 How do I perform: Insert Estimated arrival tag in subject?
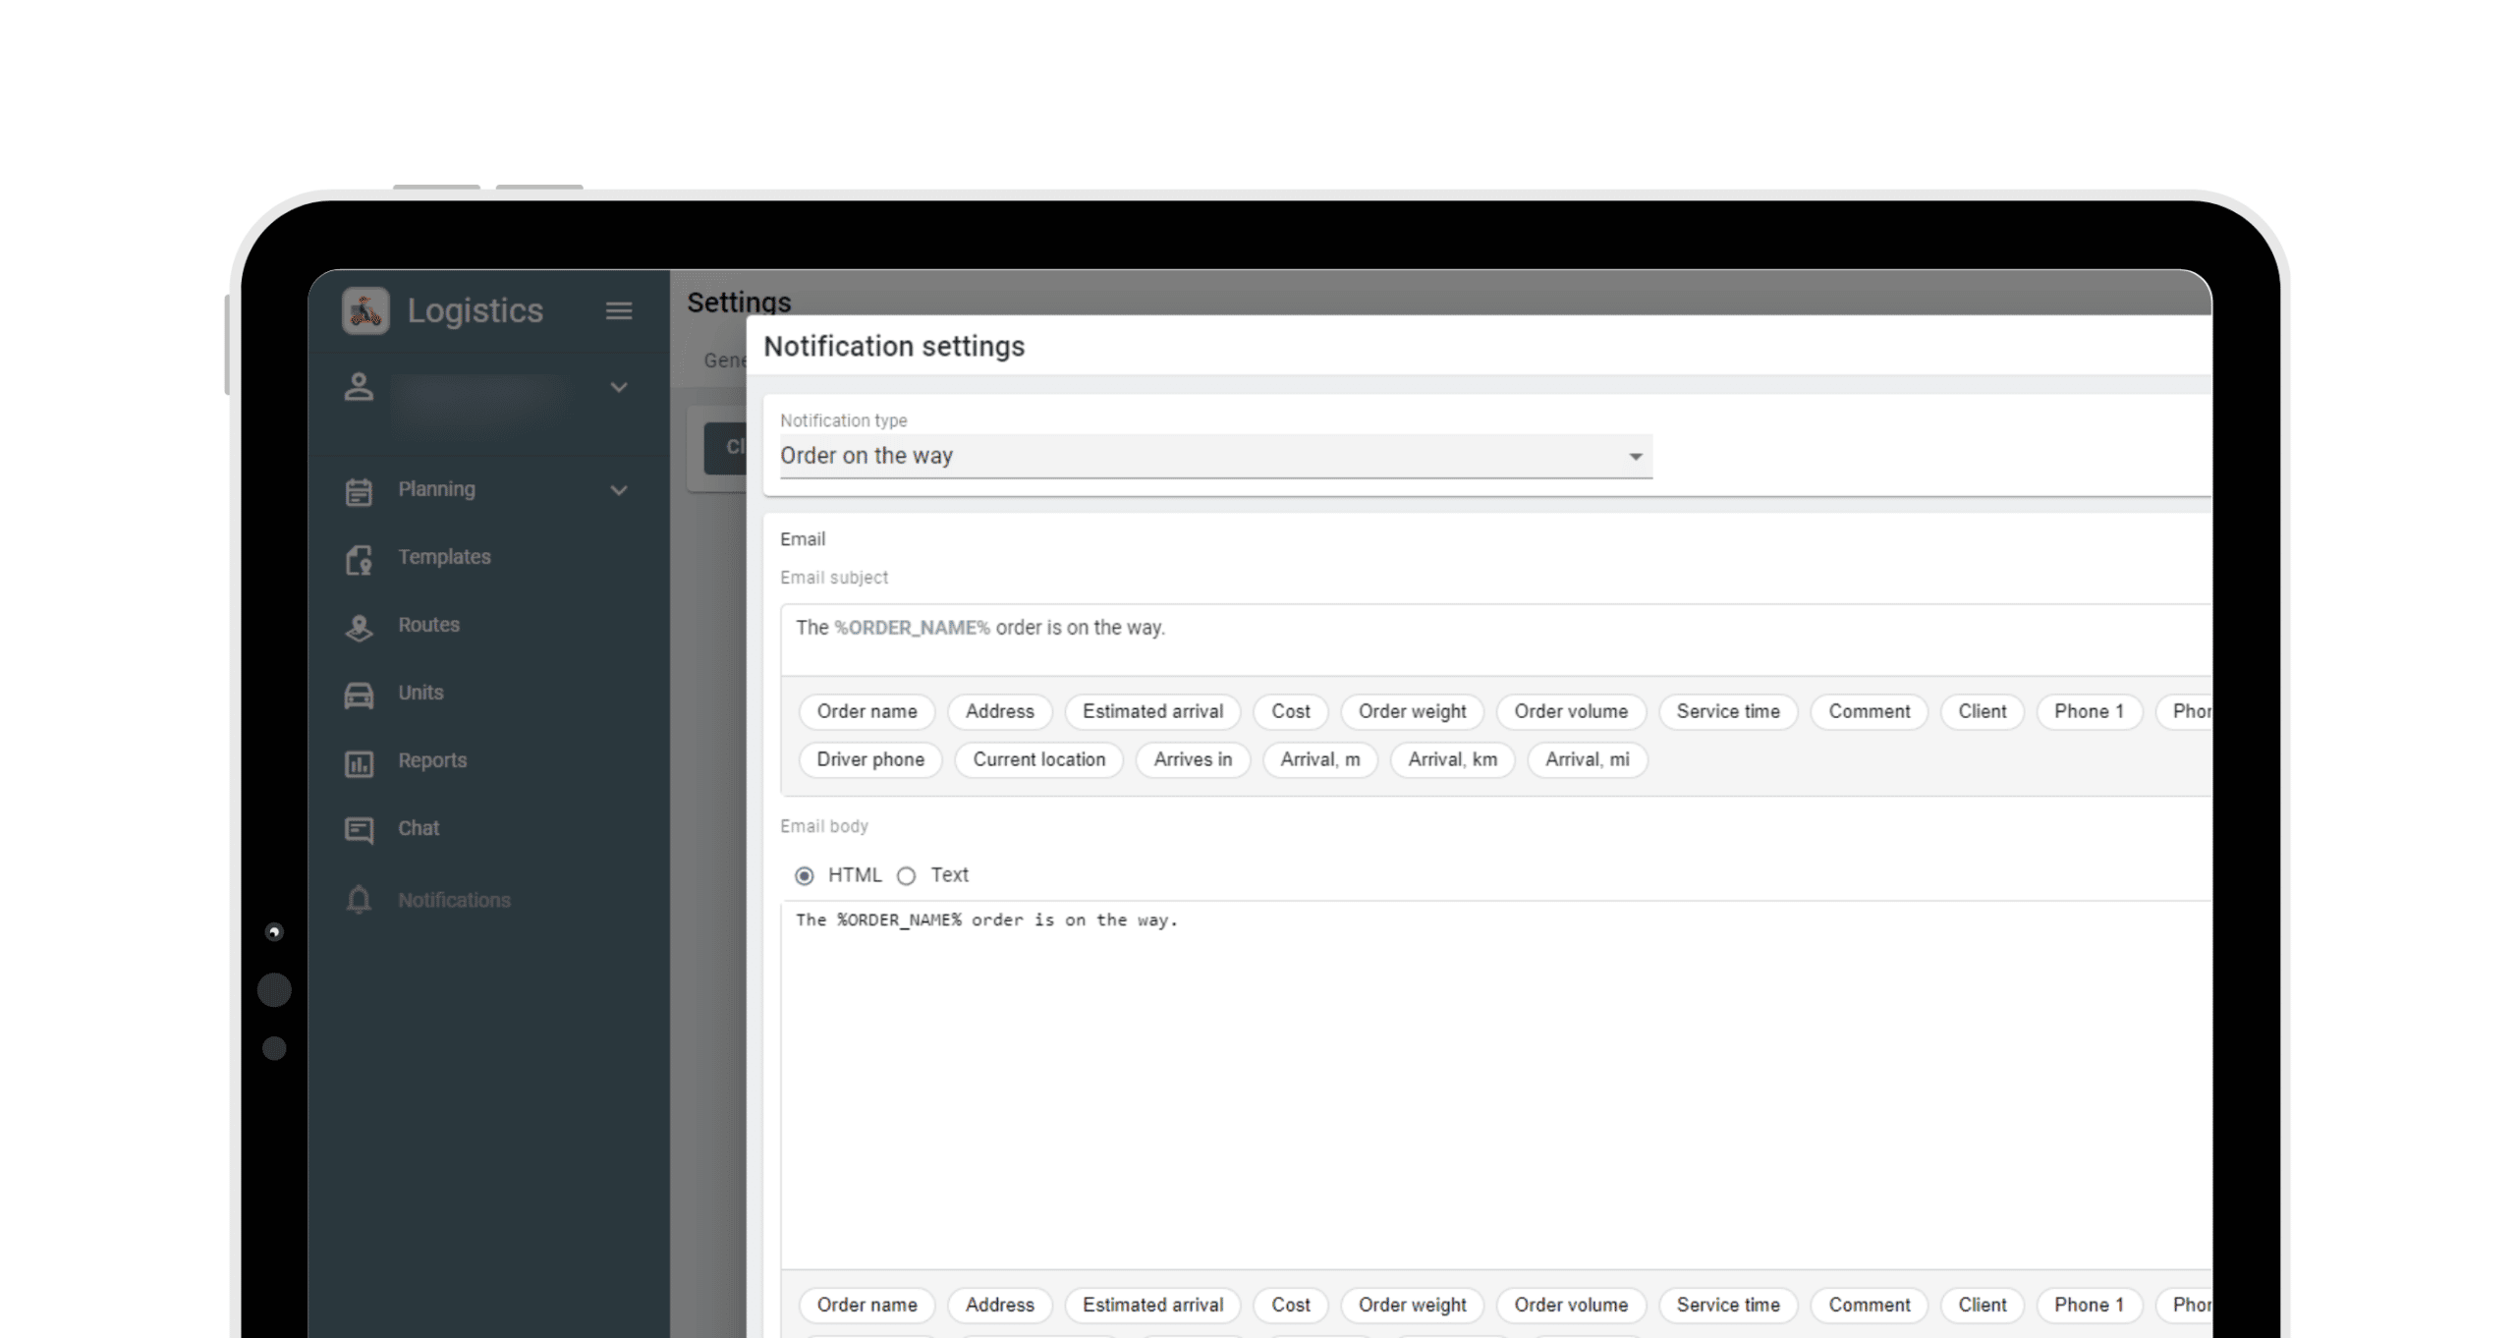click(1151, 711)
